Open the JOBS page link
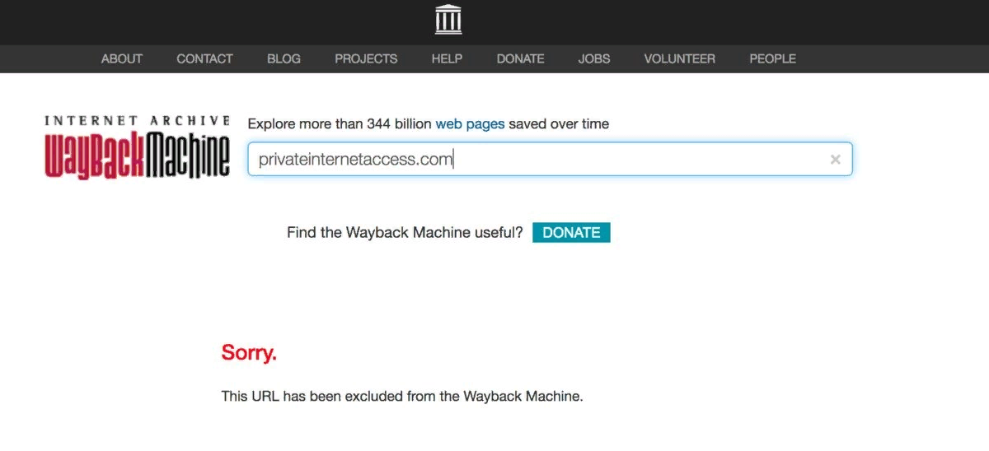Viewport: 989px width, 451px height. coord(594,58)
